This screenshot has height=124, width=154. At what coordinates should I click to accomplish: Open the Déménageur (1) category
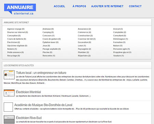coord(120,39)
